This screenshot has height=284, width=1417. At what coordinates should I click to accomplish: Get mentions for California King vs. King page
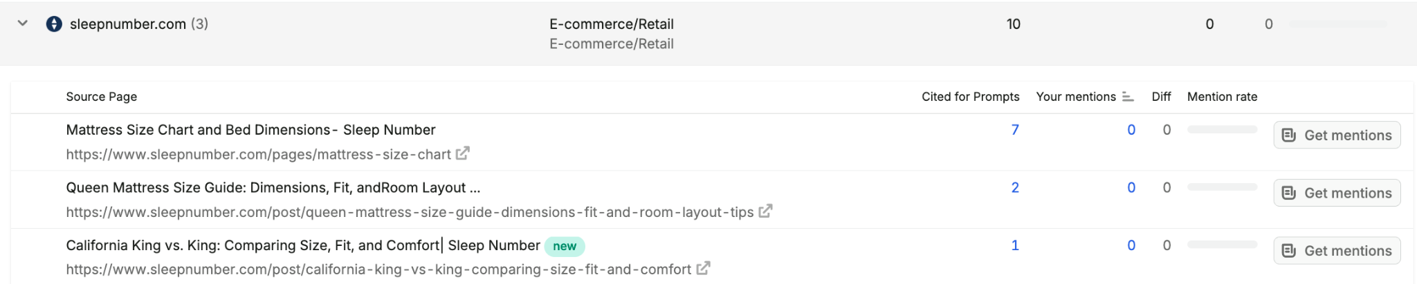click(x=1337, y=251)
